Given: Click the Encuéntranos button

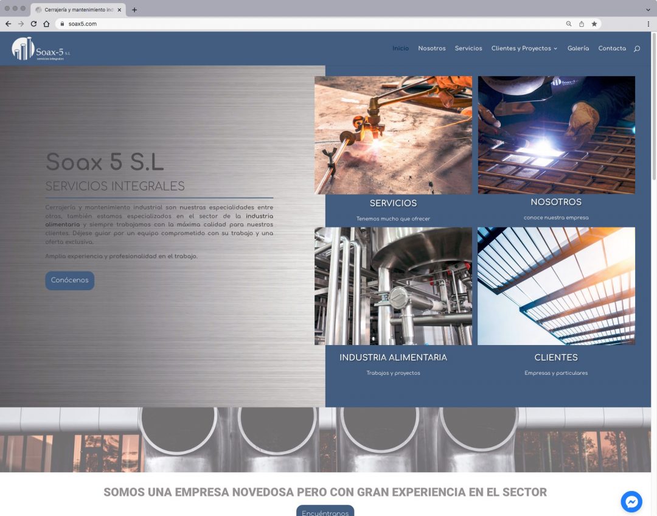Looking at the screenshot, I should [x=325, y=511].
